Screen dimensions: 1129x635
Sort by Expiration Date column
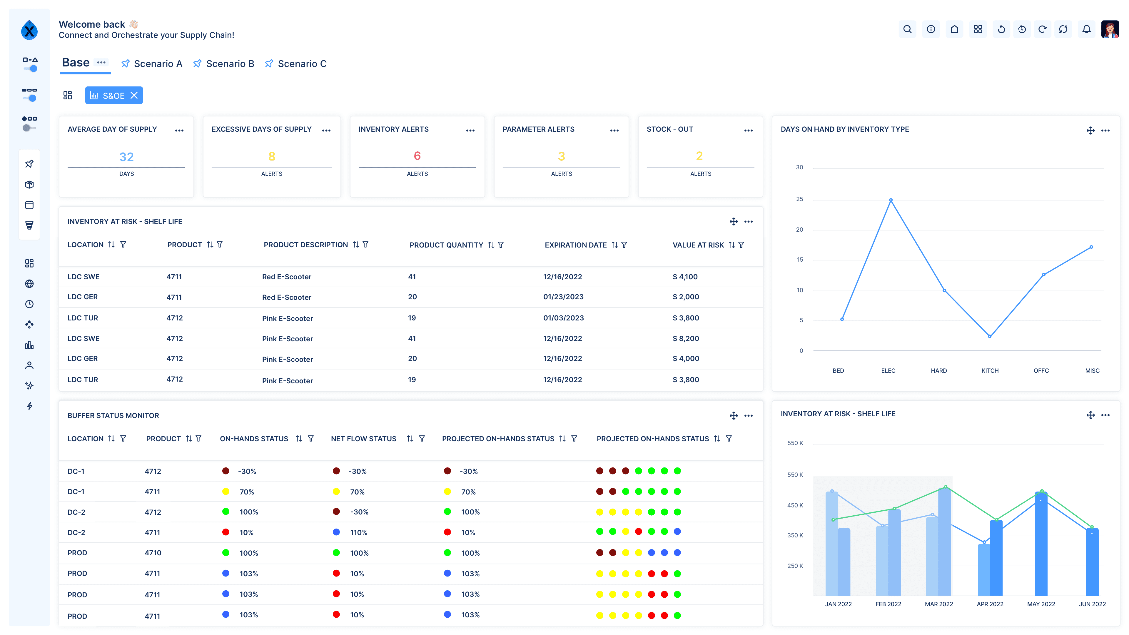614,245
